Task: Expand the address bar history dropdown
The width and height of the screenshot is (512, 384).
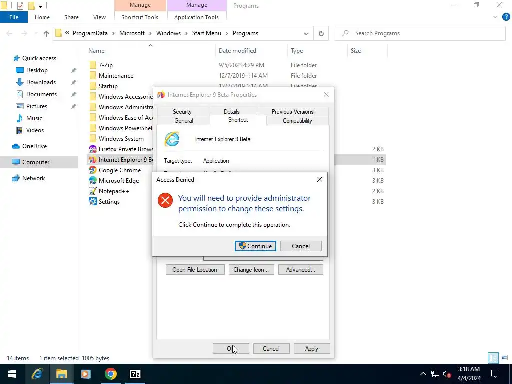Action: (x=306, y=33)
